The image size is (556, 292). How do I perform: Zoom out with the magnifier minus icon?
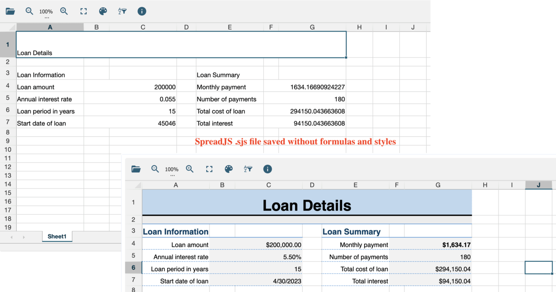29,11
